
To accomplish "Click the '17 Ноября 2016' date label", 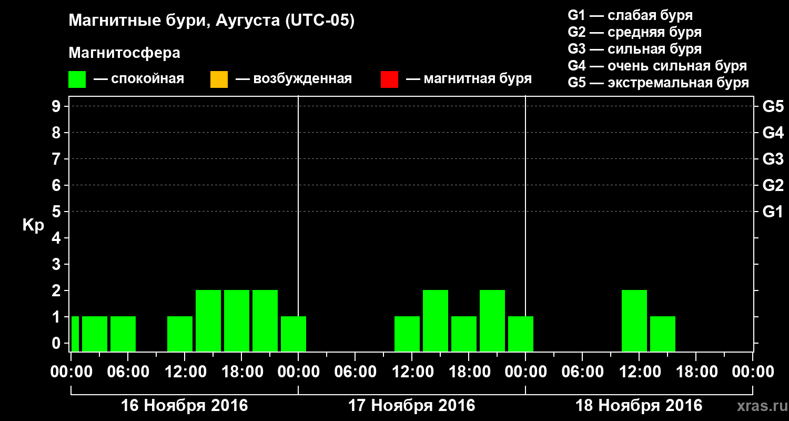I will (411, 406).
